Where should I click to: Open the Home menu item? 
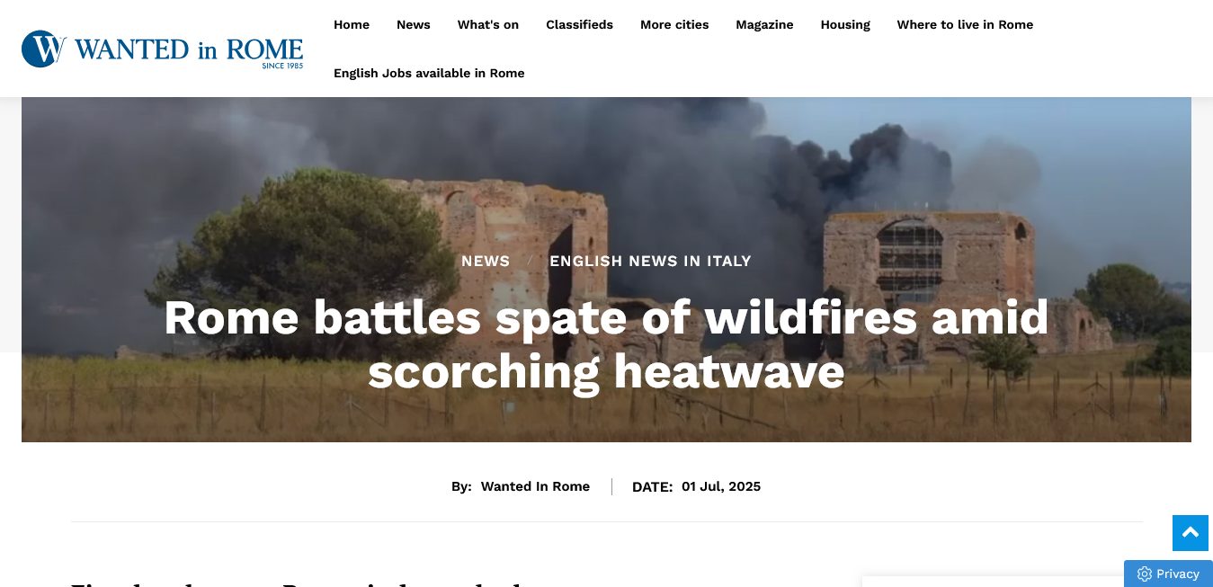coord(352,24)
